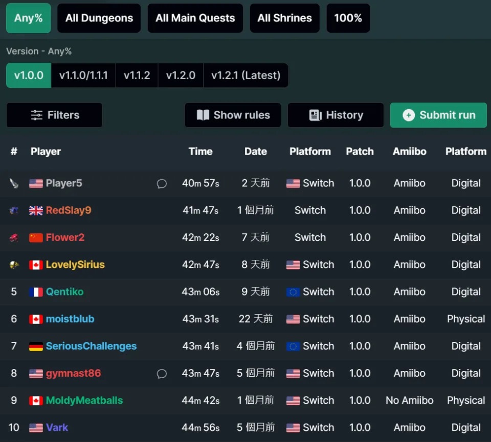Click Canada flag next to MoldyMeatballs
Screen dimensions: 491x442
pos(36,401)
